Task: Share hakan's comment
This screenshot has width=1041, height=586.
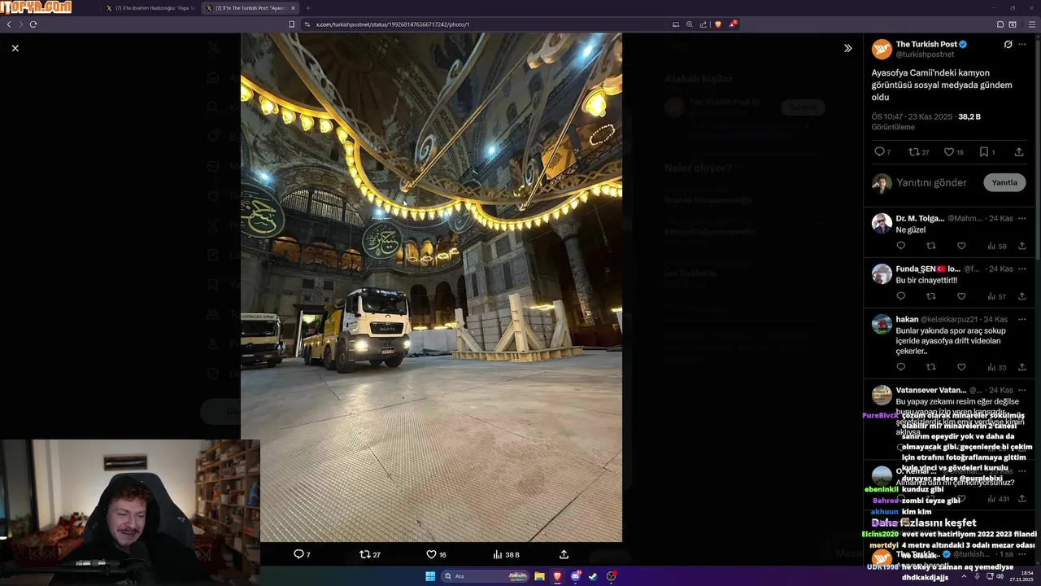Action: coord(1021,367)
